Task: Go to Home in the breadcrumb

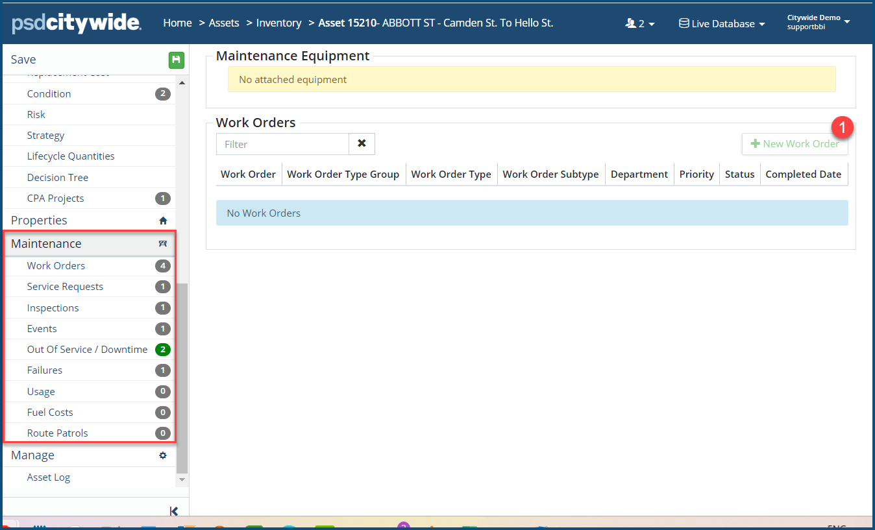Action: 177,23
